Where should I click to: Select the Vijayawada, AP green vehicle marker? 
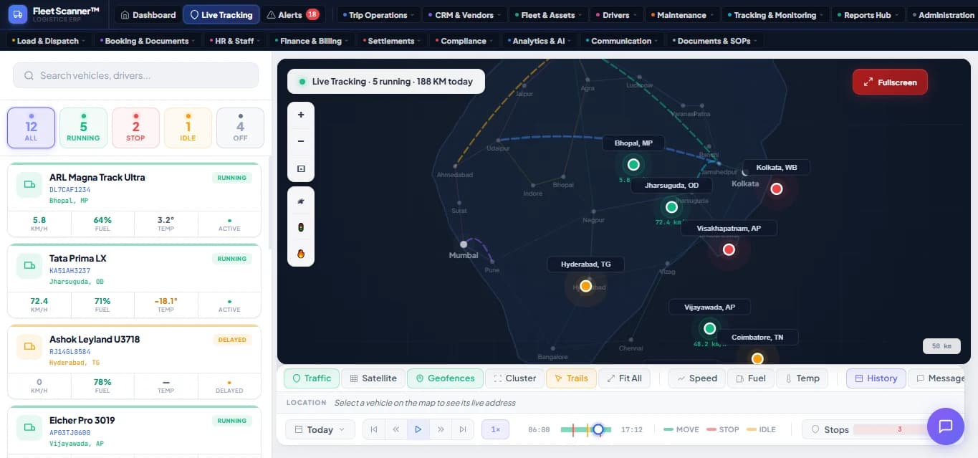[709, 328]
